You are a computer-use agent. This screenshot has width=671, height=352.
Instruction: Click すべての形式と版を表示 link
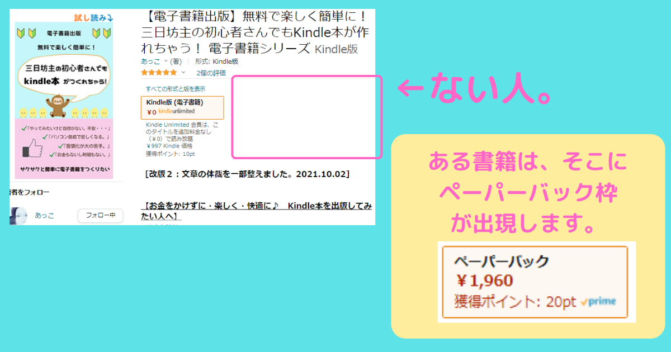176,89
